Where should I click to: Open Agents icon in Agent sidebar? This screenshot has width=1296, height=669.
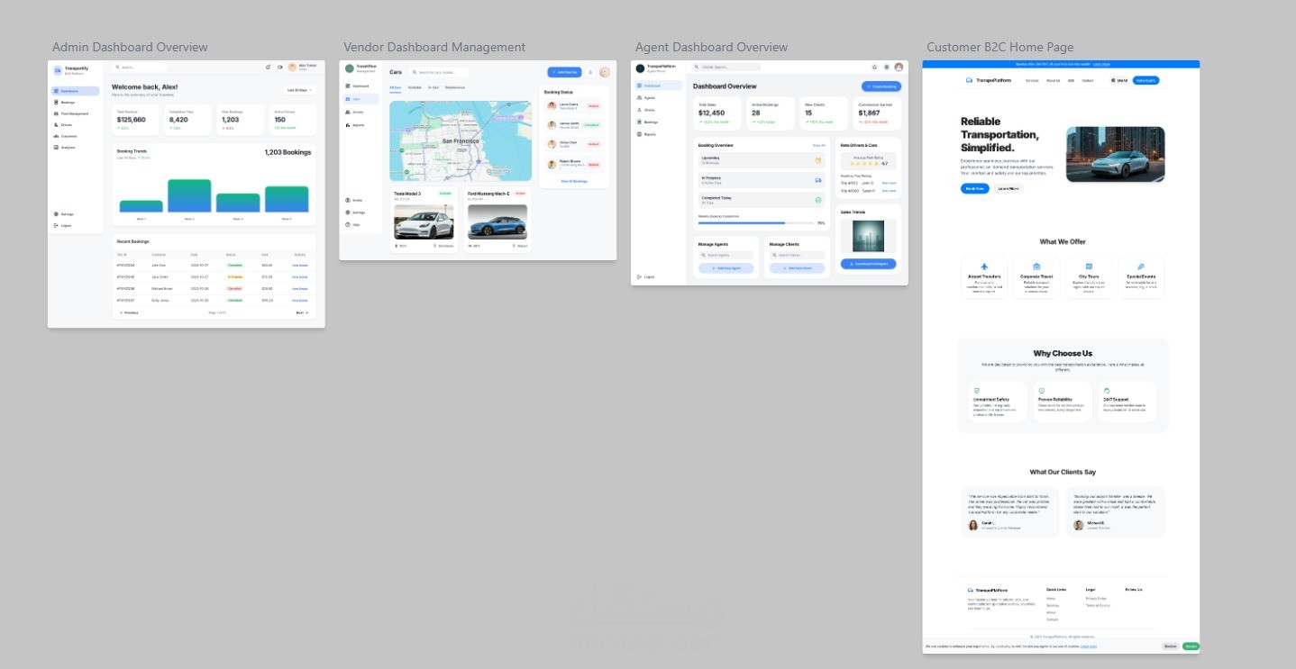click(x=639, y=97)
